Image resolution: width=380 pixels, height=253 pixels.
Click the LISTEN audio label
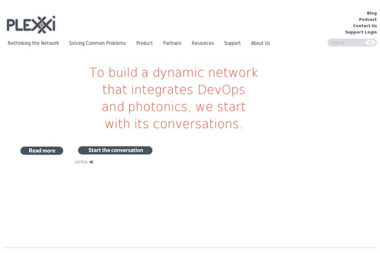click(x=81, y=162)
